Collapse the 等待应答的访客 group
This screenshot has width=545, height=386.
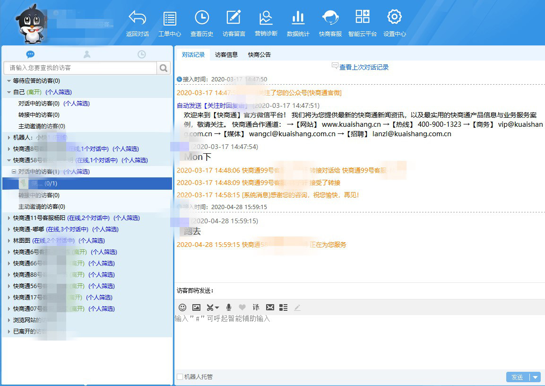[9, 81]
